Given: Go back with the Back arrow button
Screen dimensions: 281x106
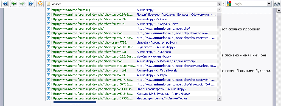Looking at the screenshot, I should [14, 4].
